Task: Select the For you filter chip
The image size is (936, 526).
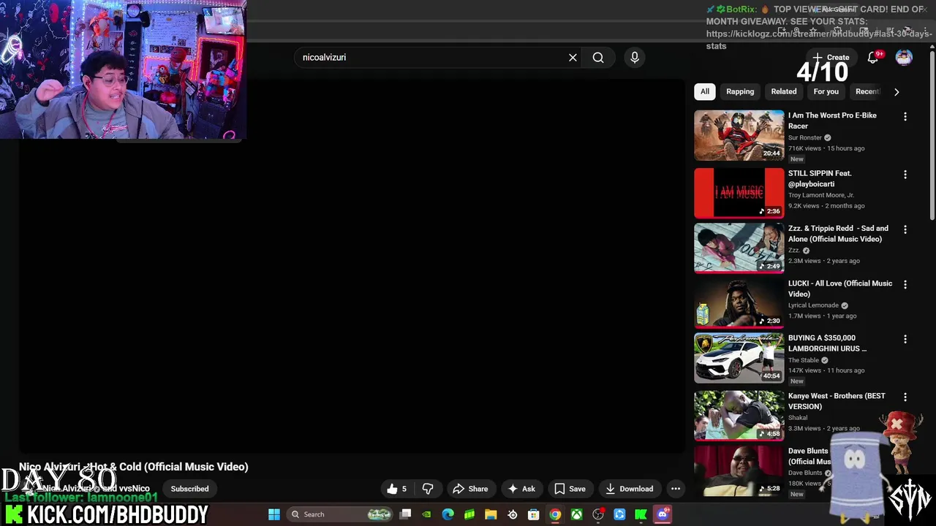Action: (x=826, y=91)
